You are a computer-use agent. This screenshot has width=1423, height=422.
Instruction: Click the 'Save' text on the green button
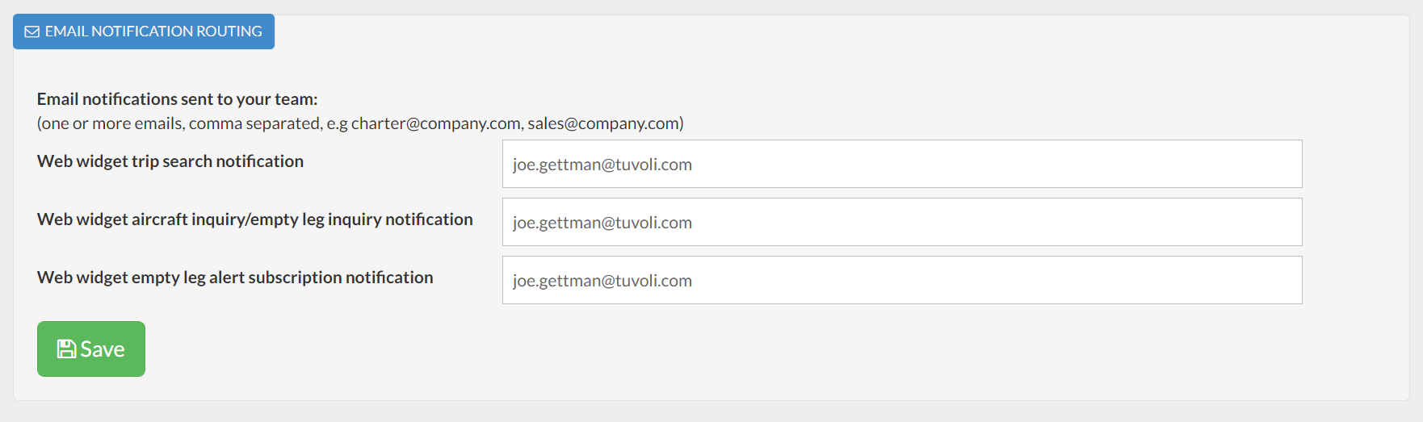click(x=103, y=349)
